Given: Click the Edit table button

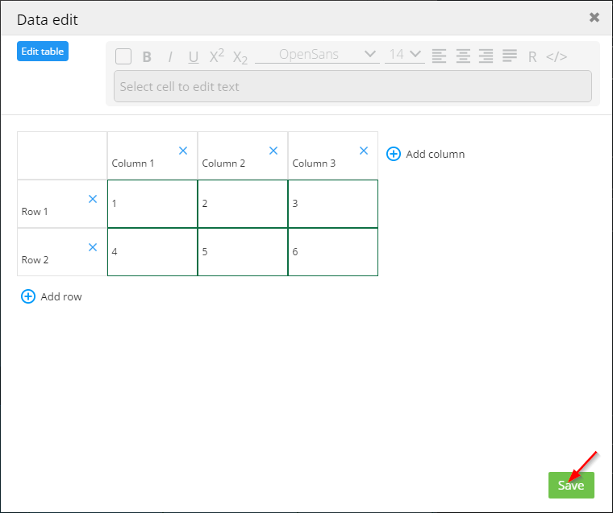Looking at the screenshot, I should [42, 52].
